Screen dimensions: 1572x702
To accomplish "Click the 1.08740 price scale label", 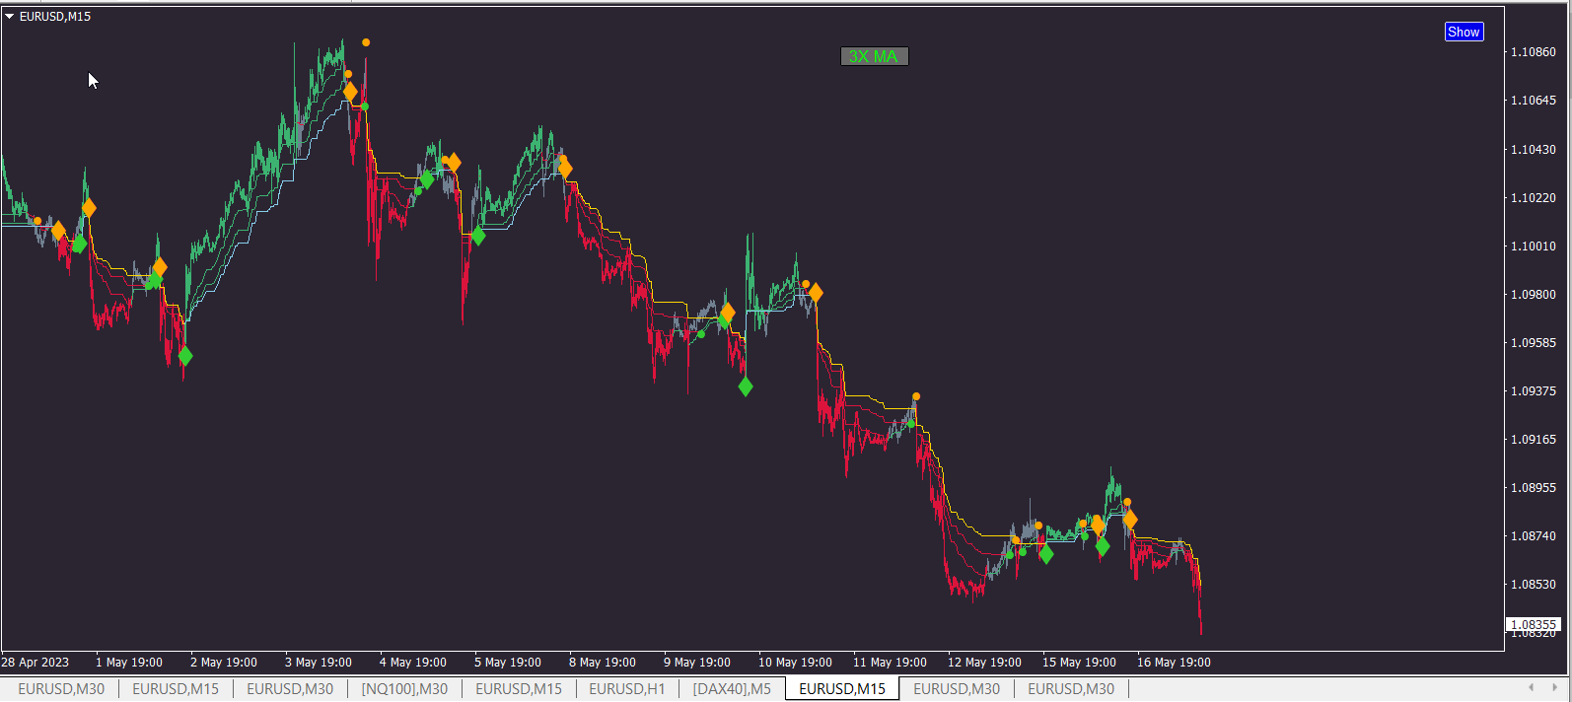I will [1534, 536].
